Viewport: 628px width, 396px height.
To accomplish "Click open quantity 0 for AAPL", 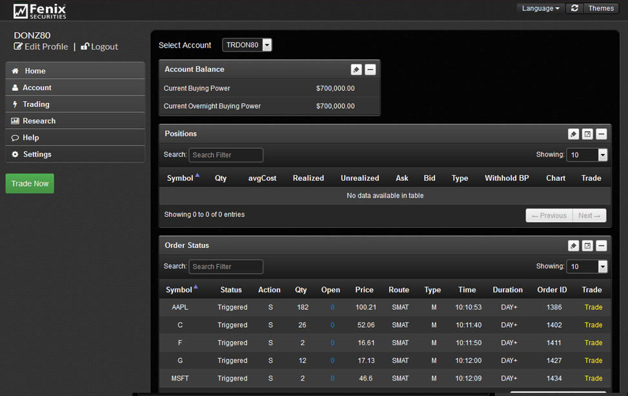I will pos(332,307).
